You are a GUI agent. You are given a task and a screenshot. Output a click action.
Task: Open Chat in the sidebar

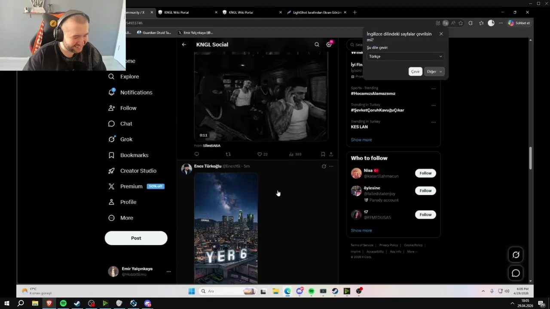pyautogui.click(x=120, y=124)
